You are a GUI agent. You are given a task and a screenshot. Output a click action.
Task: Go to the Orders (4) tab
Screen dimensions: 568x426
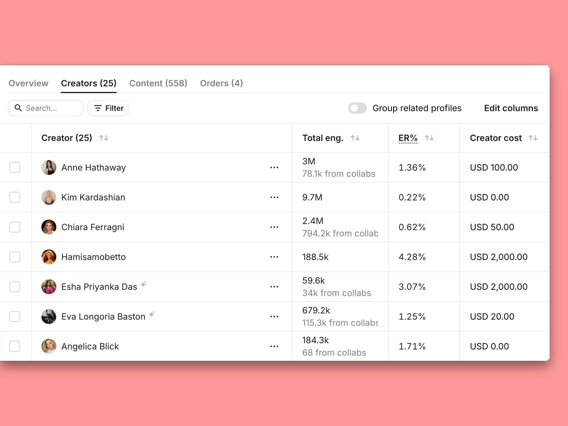(x=221, y=83)
